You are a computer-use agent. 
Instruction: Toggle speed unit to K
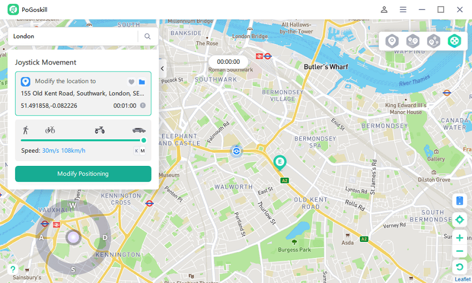[137, 151]
